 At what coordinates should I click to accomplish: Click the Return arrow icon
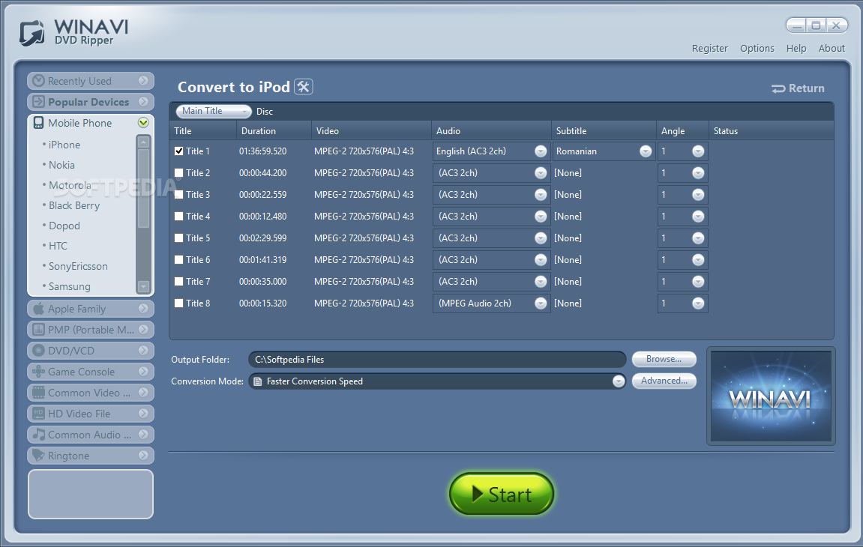778,88
